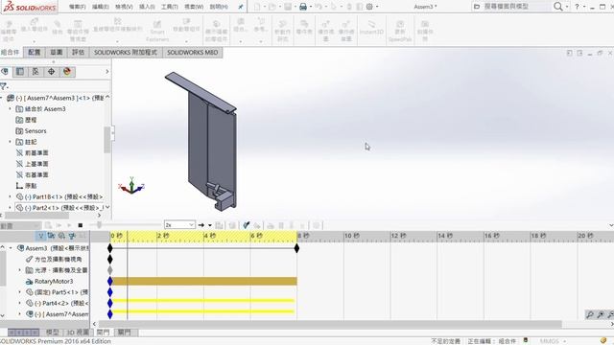Expand the Part4<2> row in MotionManager
Viewport: 614px width, 345px height.
[x=20, y=303]
